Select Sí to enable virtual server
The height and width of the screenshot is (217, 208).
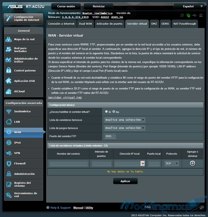[106, 112]
